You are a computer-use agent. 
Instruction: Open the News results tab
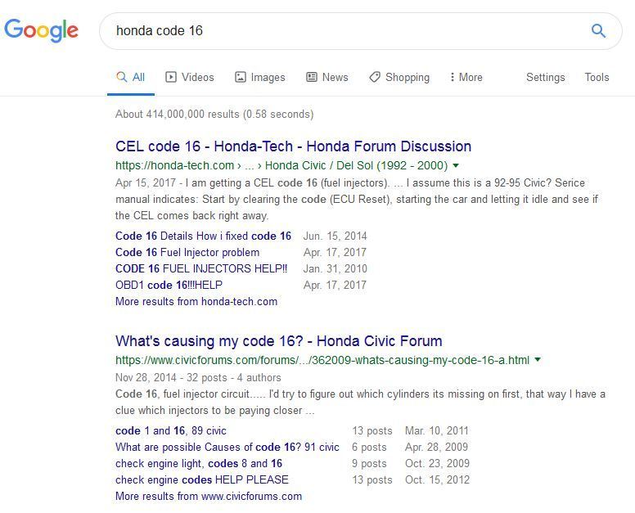coord(327,77)
